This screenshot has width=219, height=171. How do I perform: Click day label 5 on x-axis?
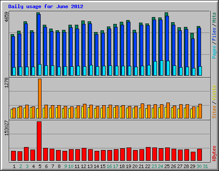pos(40,166)
